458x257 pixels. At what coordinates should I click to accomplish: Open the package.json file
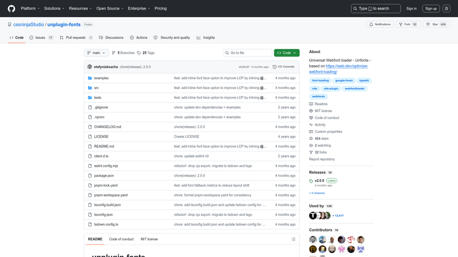[104, 176]
